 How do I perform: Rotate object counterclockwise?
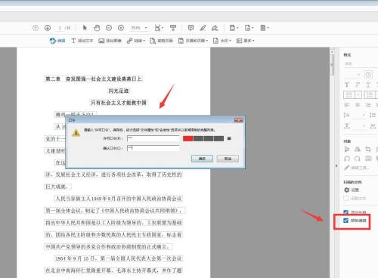pyautogui.click(x=347, y=159)
